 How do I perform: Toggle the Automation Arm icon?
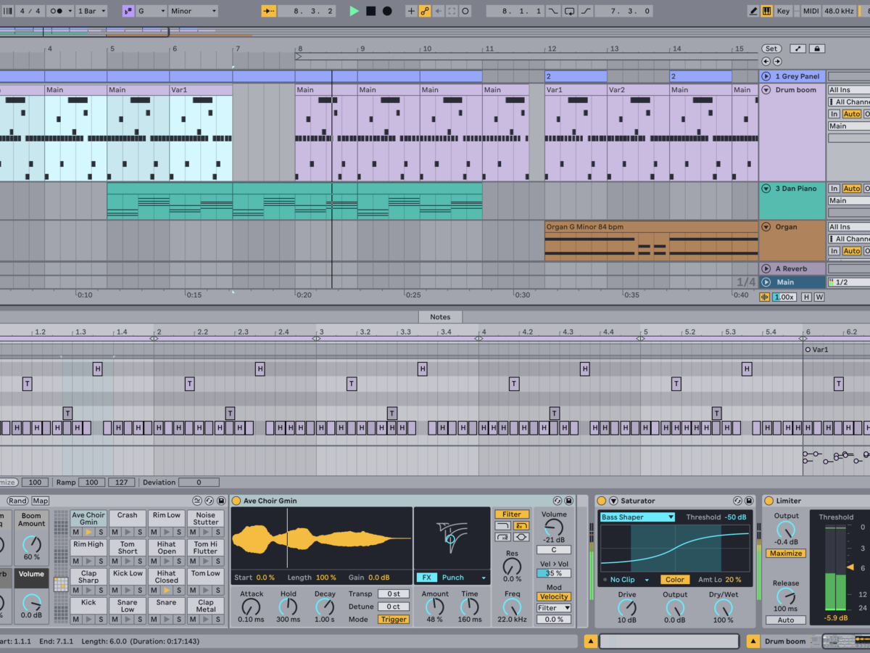[424, 11]
